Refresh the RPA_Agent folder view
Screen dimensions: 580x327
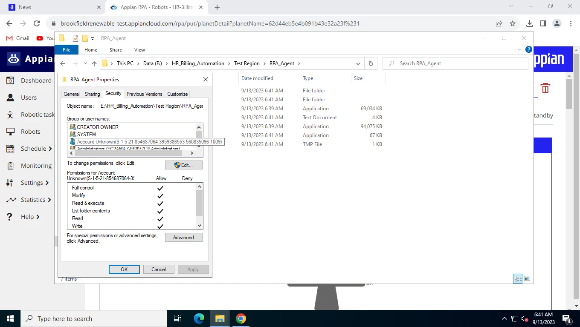pyautogui.click(x=371, y=63)
